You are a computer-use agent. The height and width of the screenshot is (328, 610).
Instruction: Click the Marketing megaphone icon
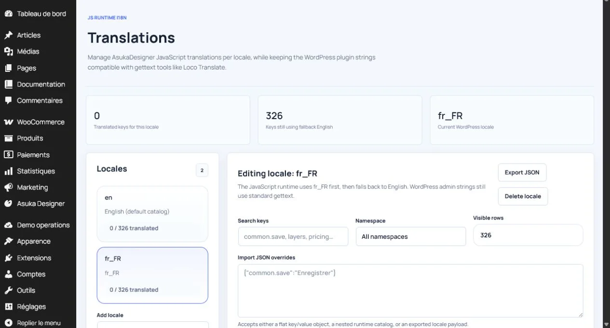pyautogui.click(x=8, y=188)
